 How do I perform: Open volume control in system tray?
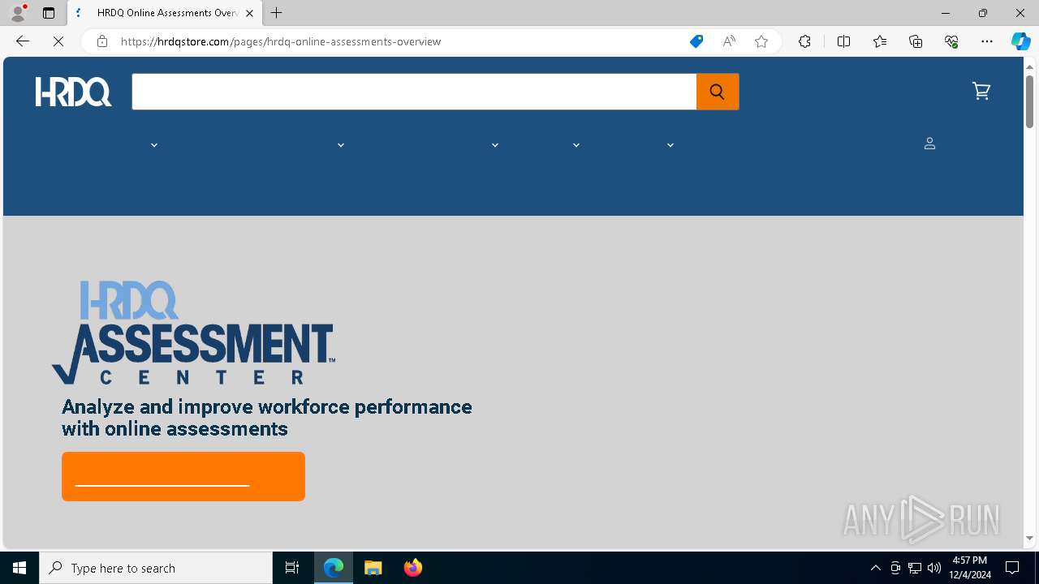coord(934,568)
